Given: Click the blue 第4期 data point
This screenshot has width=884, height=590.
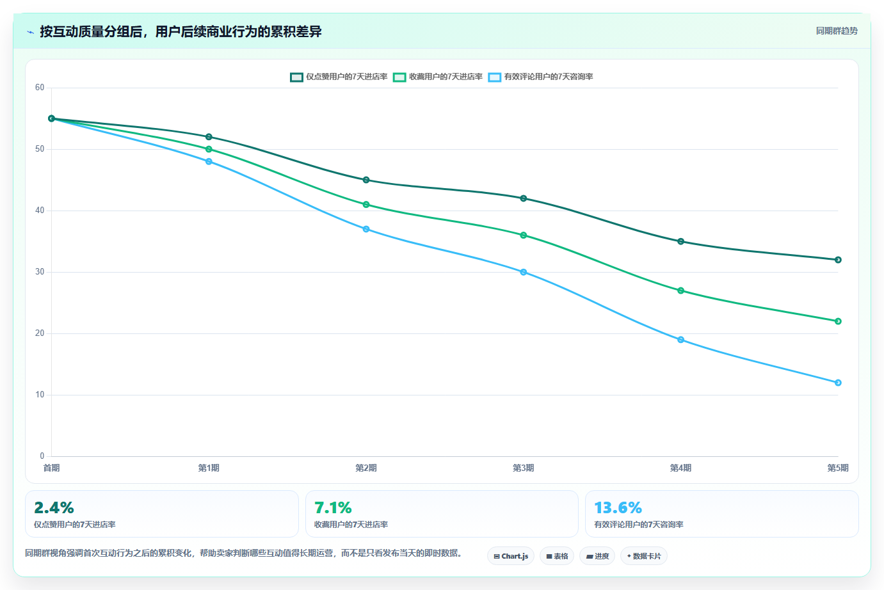Looking at the screenshot, I should [x=680, y=340].
